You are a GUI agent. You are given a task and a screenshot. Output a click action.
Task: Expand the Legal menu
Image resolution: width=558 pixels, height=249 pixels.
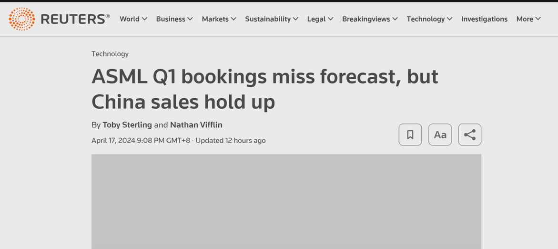[320, 19]
